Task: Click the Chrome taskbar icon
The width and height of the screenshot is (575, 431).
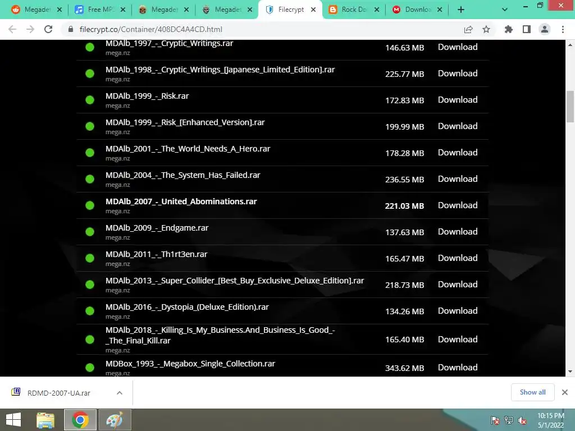Action: [x=80, y=420]
